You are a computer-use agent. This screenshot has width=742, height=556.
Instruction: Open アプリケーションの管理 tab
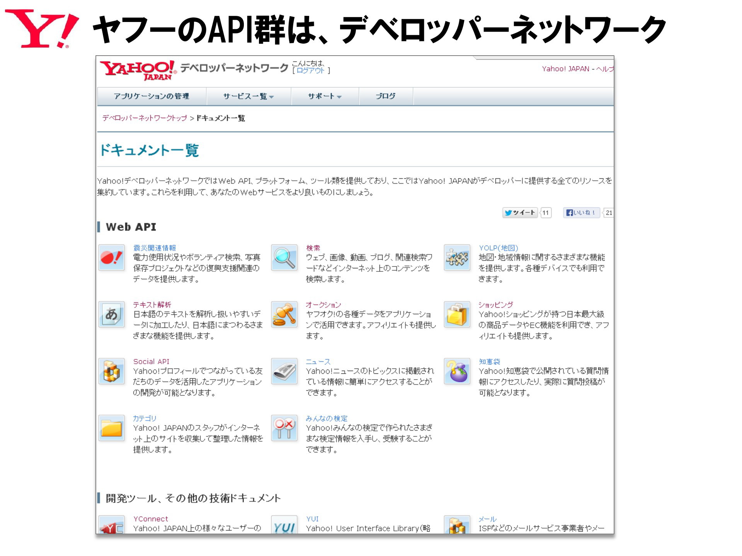(x=151, y=96)
